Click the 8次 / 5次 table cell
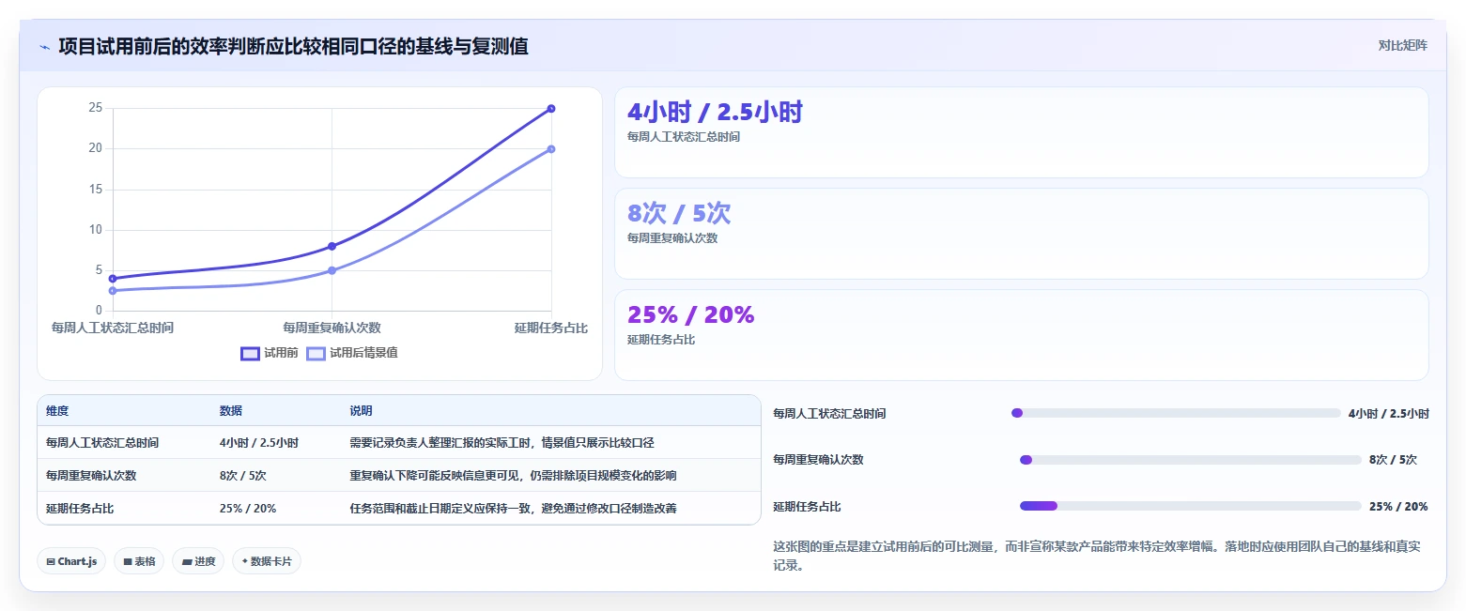Image resolution: width=1466 pixels, height=611 pixels. point(243,476)
